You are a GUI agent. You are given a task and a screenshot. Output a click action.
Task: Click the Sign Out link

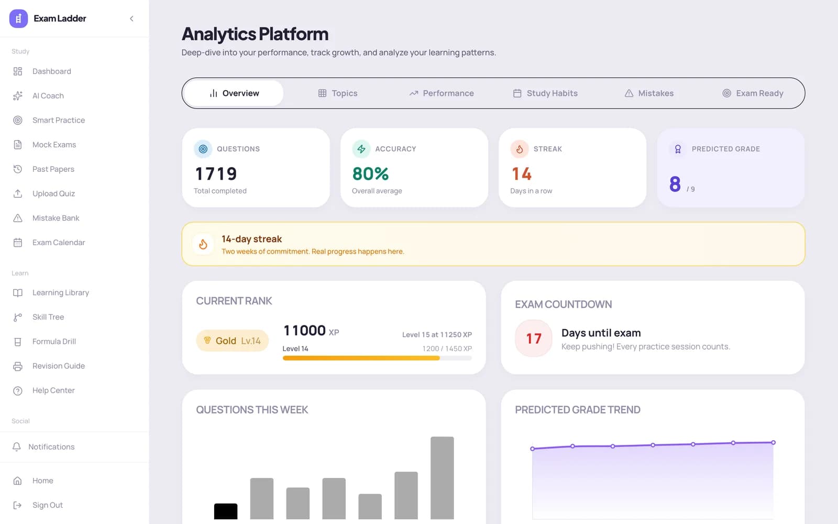coord(48,505)
